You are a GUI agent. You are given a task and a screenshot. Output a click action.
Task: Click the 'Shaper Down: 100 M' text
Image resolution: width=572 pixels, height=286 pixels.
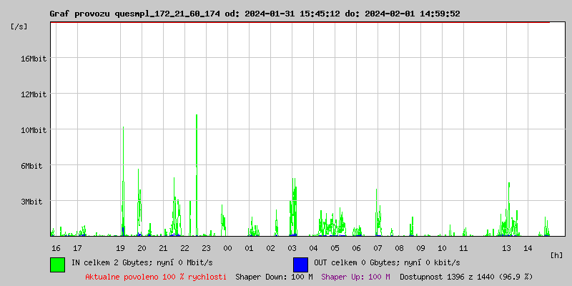[274, 277]
